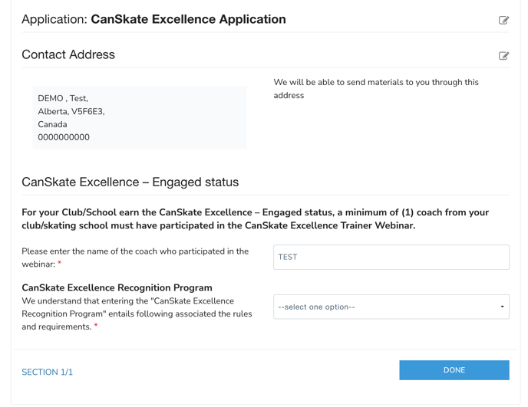Click the 'CanSkate Excellence Application' title text
This screenshot has height=407, width=528.
188,20
